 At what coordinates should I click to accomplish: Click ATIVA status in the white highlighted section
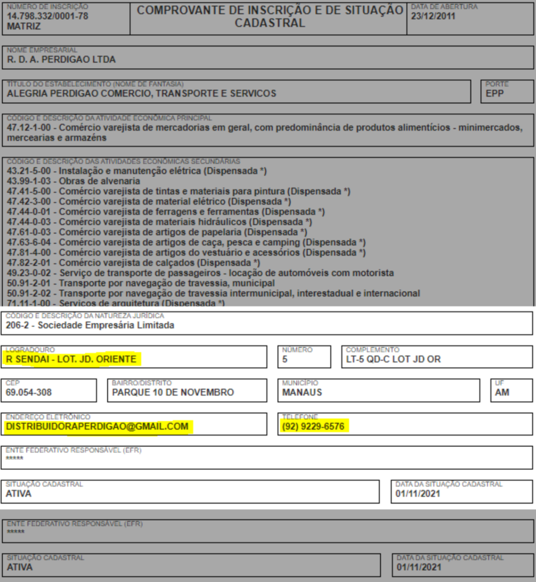(x=19, y=494)
